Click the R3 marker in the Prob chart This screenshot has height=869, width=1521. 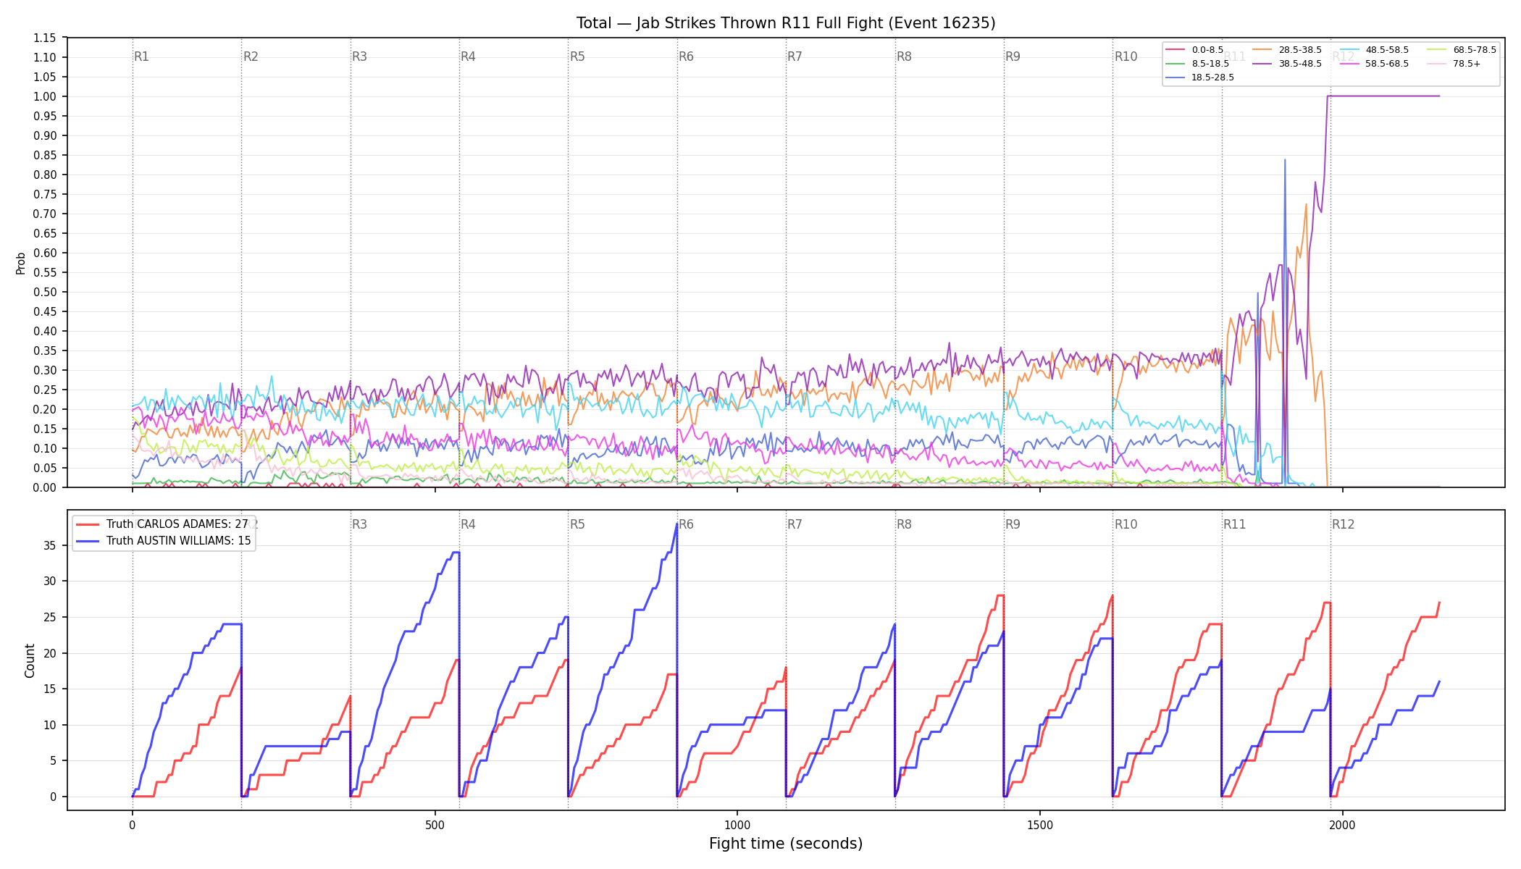click(x=359, y=56)
